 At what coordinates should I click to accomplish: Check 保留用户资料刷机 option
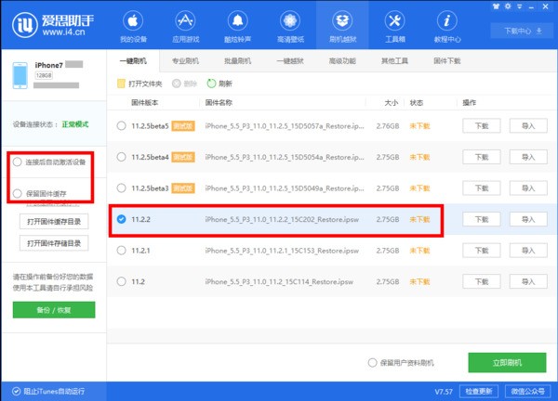point(373,362)
